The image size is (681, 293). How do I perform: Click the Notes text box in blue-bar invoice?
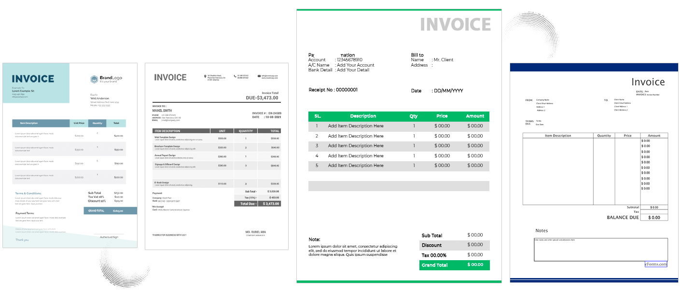tap(600, 250)
